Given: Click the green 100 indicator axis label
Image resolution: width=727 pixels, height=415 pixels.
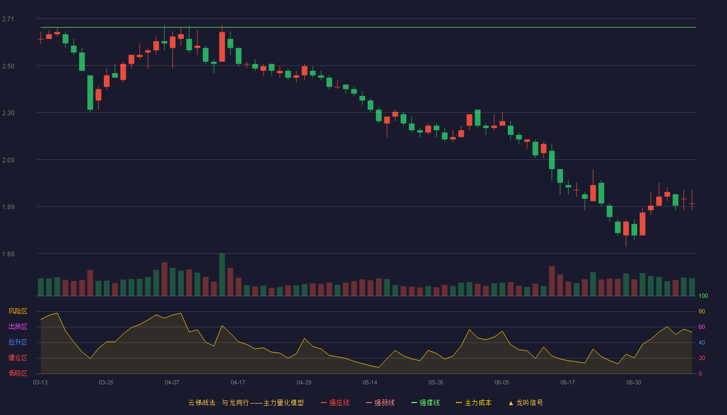Looking at the screenshot, I should [703, 296].
